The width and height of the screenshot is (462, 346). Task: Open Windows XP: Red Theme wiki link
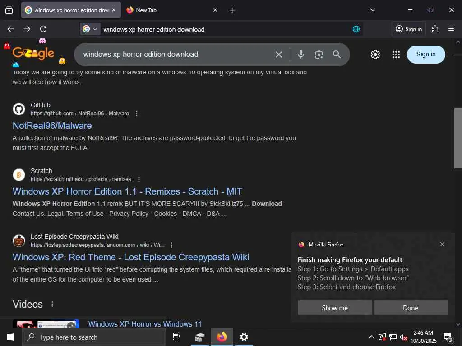(131, 257)
